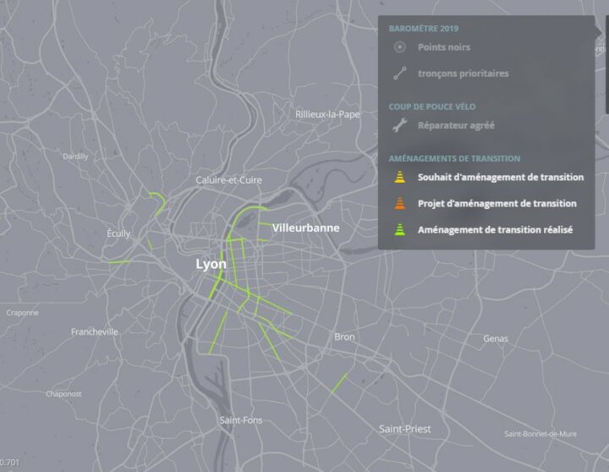Click the Dardilly map label
The image size is (609, 472).
pos(75,156)
